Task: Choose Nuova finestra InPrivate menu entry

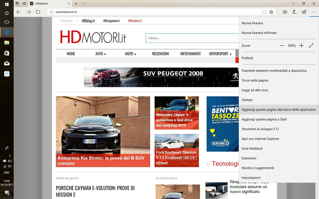Action: (259, 33)
